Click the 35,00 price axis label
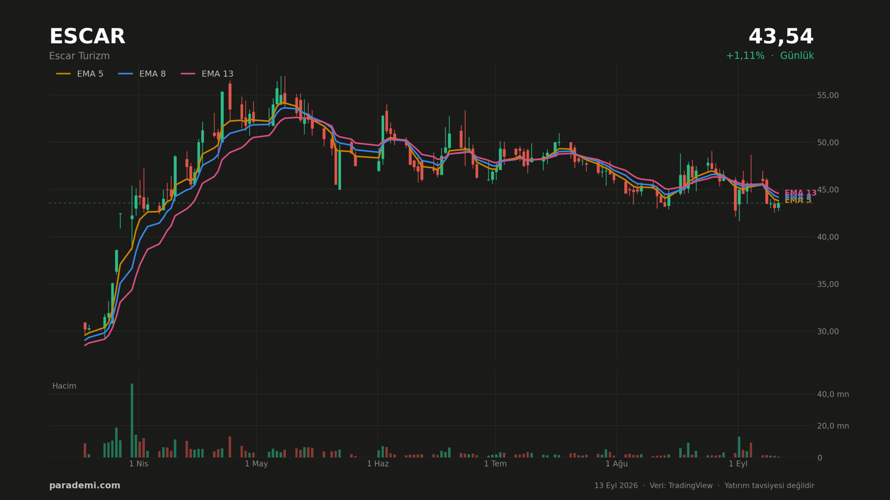This screenshot has height=500, width=890. click(x=828, y=284)
